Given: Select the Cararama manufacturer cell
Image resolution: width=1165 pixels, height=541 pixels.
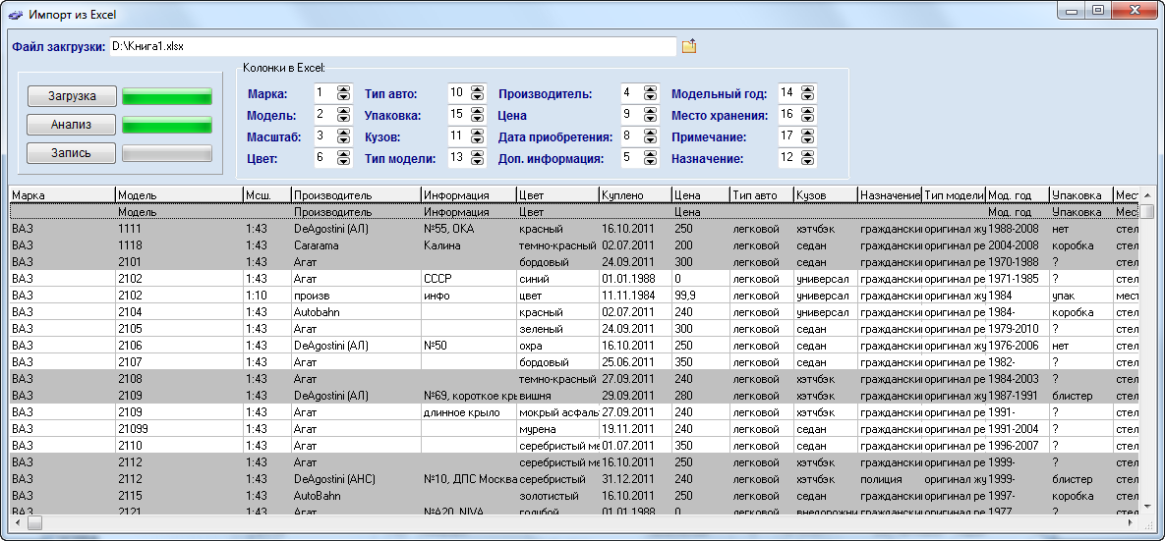Looking at the screenshot, I should coord(356,244).
